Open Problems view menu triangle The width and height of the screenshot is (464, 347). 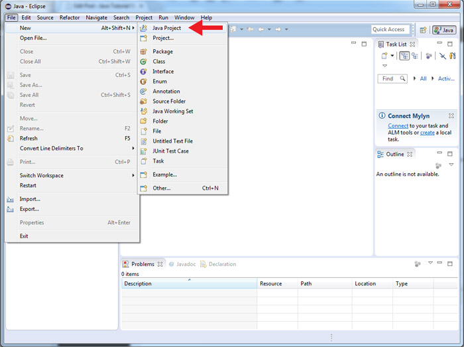pyautogui.click(x=431, y=263)
